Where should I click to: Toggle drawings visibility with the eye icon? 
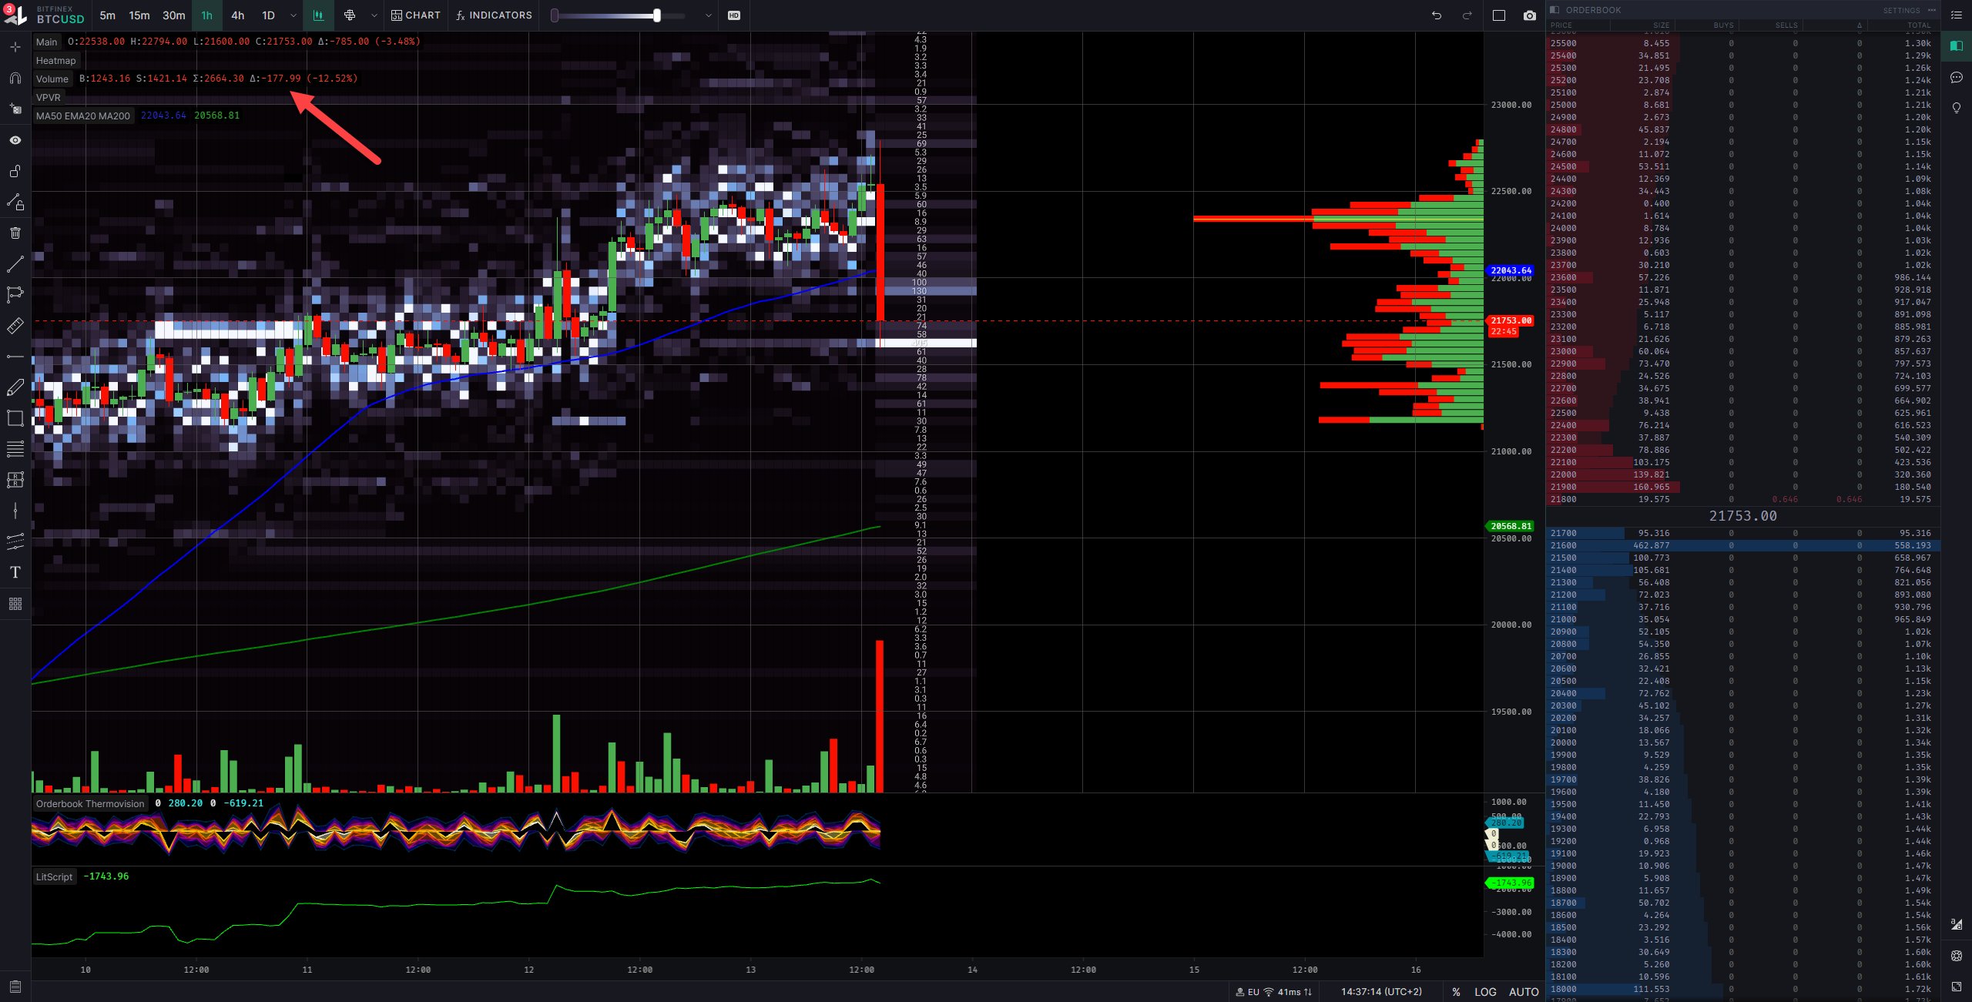coord(15,139)
